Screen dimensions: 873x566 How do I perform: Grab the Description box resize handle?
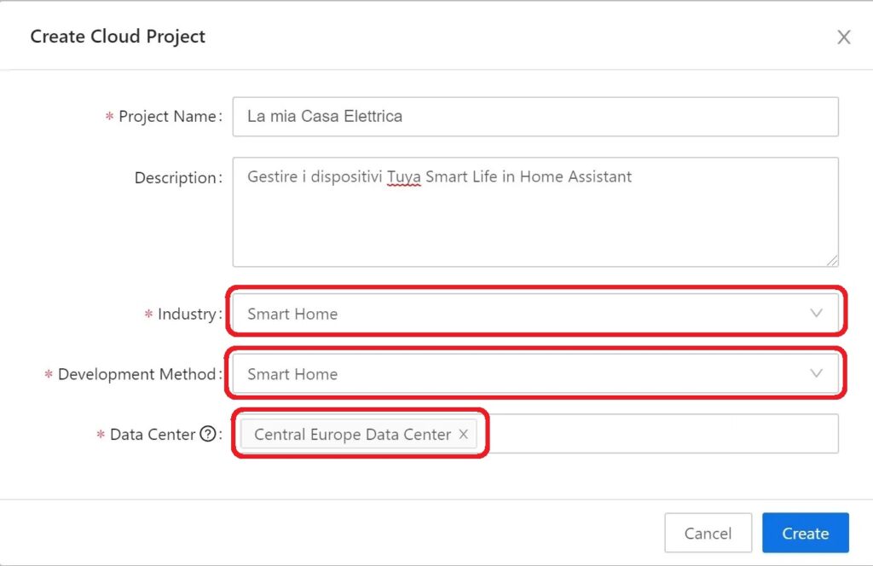[832, 260]
